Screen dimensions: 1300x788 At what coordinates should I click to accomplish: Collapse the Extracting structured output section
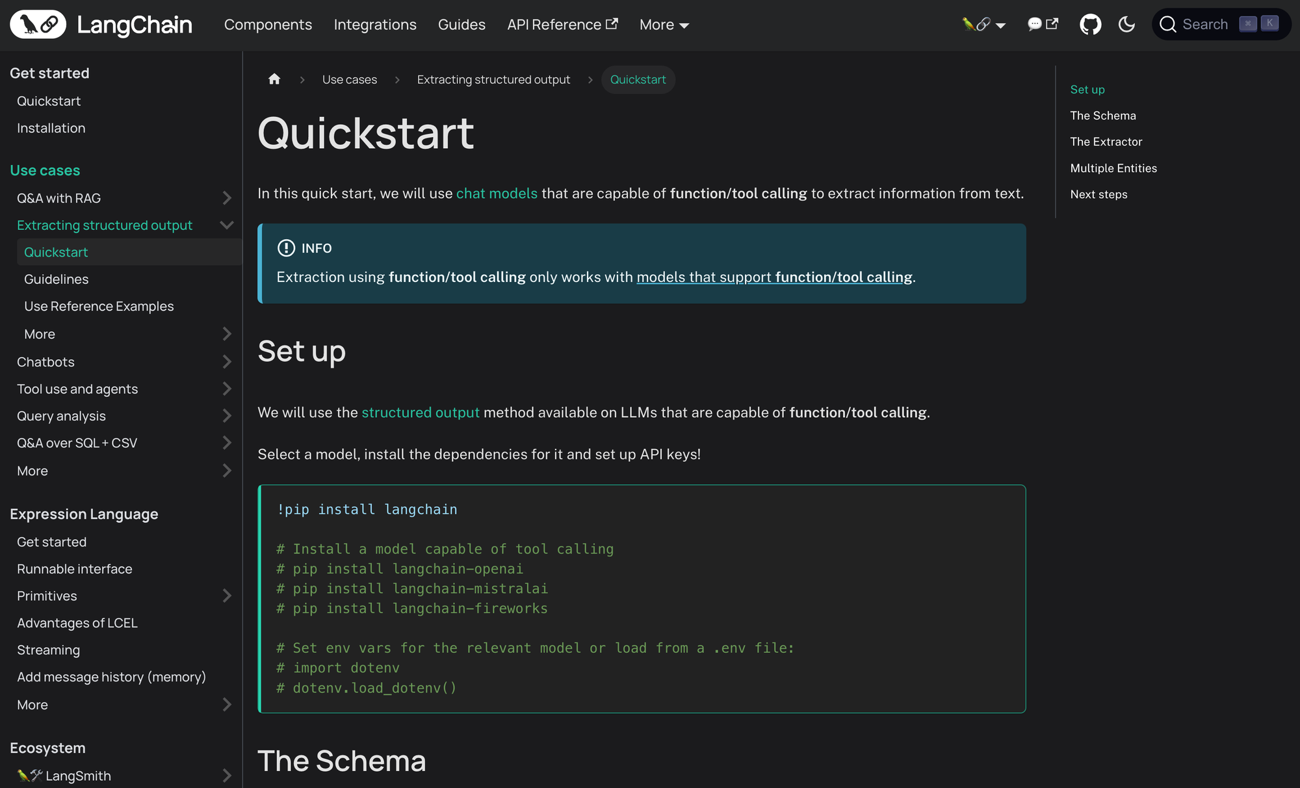226,225
